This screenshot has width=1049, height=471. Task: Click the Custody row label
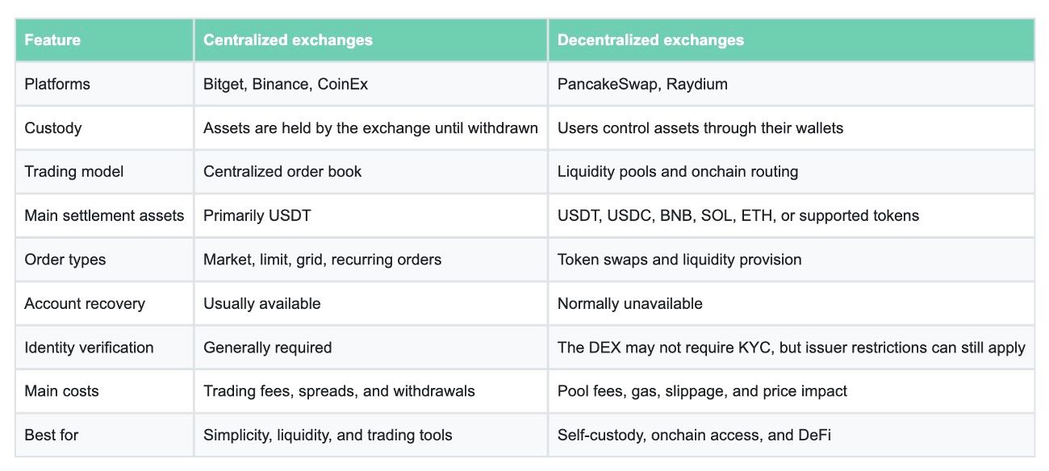coord(104,127)
